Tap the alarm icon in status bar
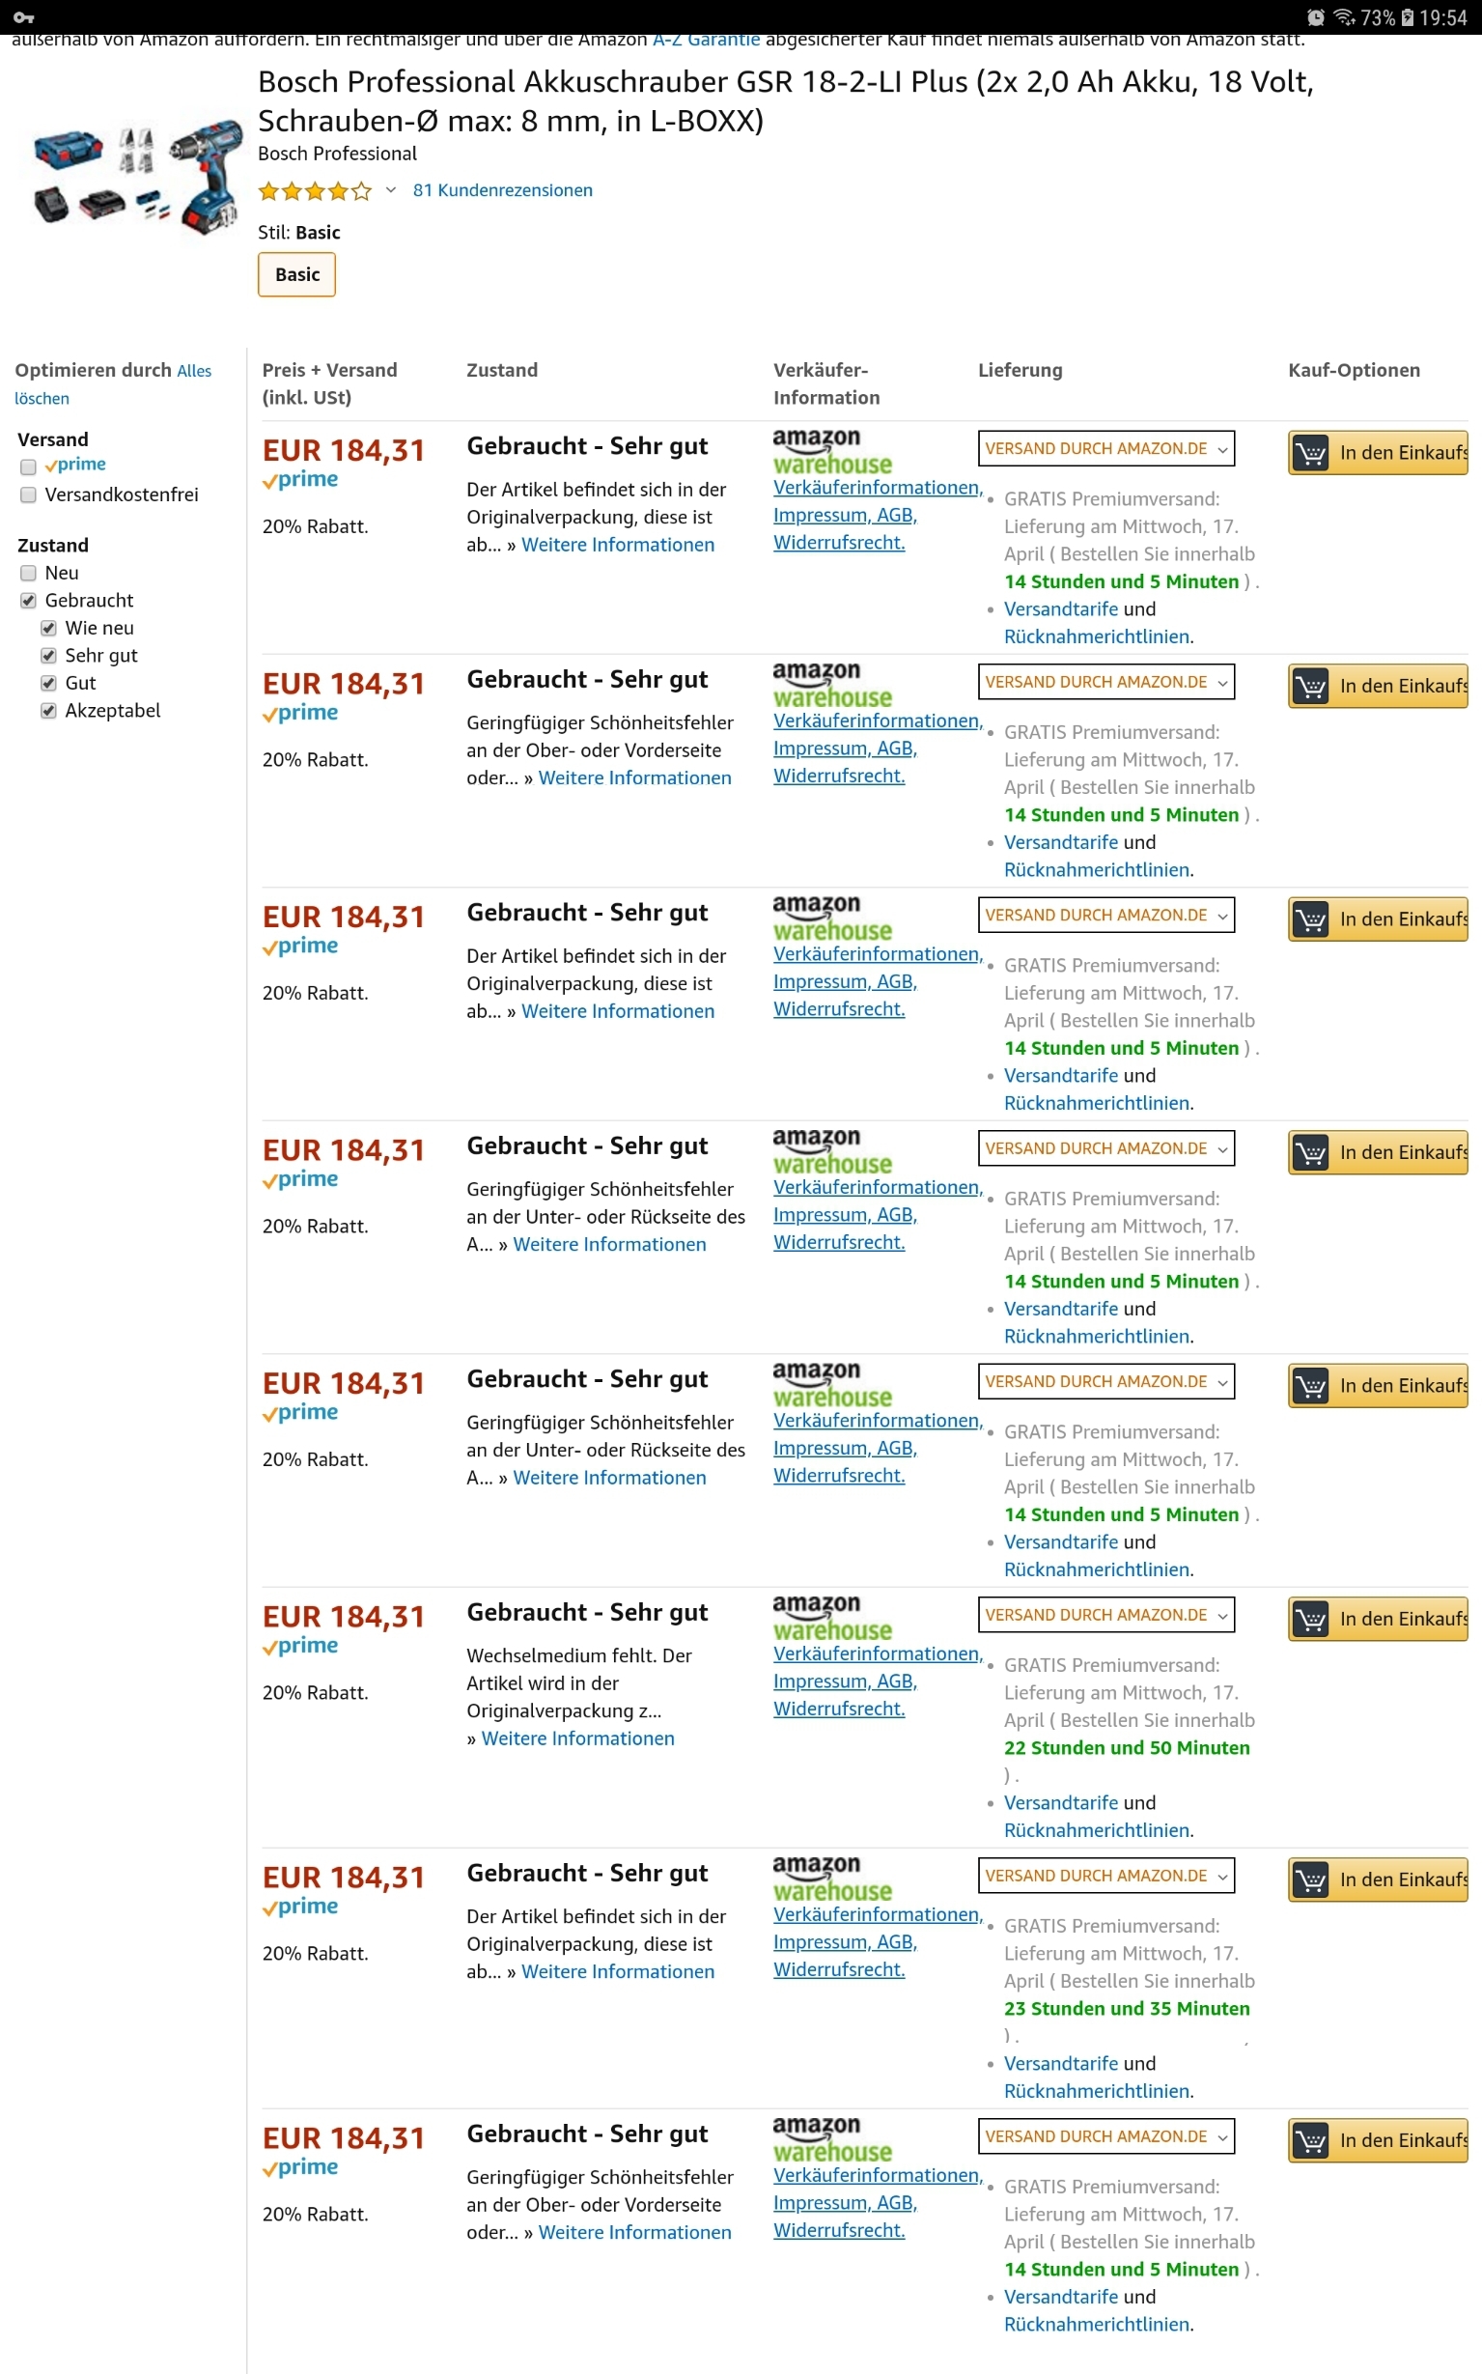The width and height of the screenshot is (1482, 2374). 1315,16
